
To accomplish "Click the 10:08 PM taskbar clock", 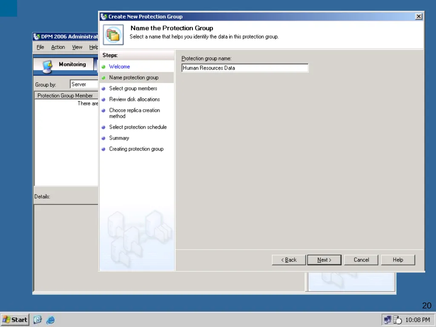I will (418, 320).
